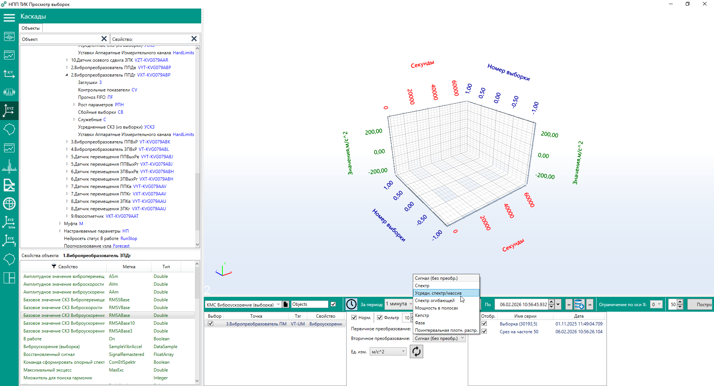
Task: Open the split layout panels tool
Action: click(x=9, y=278)
